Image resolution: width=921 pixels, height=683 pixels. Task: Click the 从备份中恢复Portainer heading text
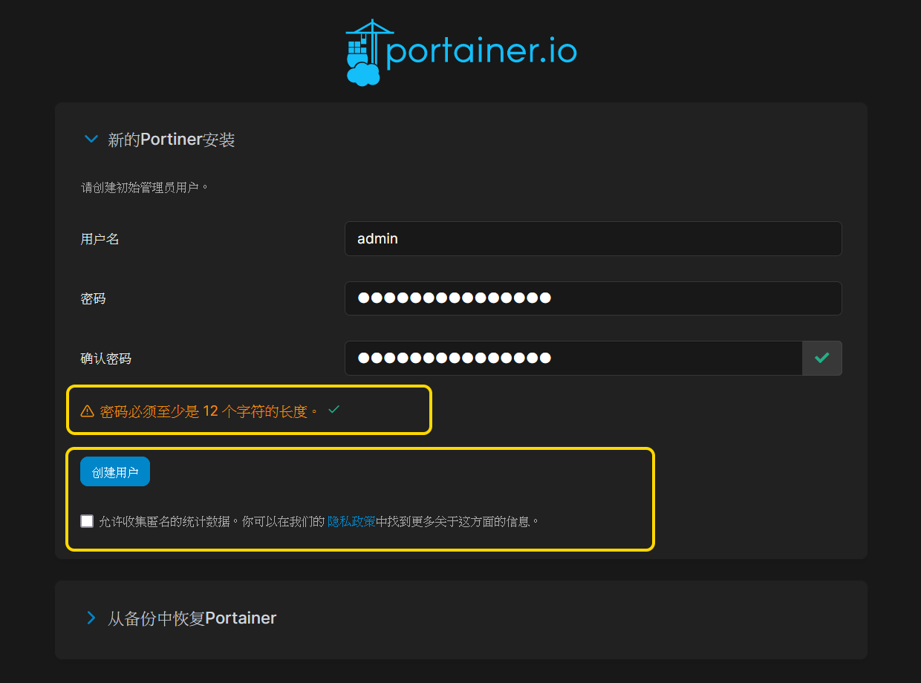[x=192, y=618]
